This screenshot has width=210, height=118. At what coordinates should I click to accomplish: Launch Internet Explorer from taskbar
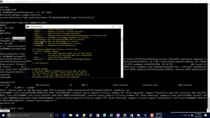111,115
